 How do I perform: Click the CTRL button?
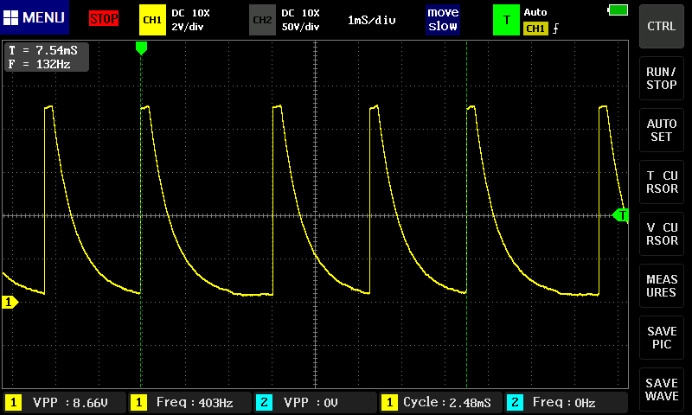click(661, 26)
